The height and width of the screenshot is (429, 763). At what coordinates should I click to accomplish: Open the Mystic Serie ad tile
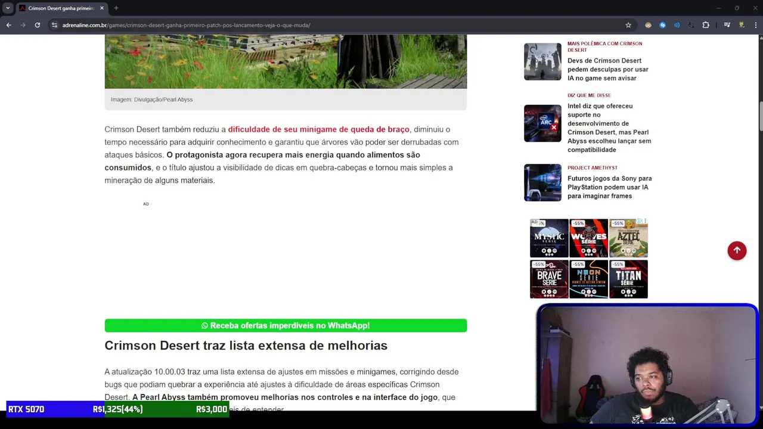click(549, 238)
